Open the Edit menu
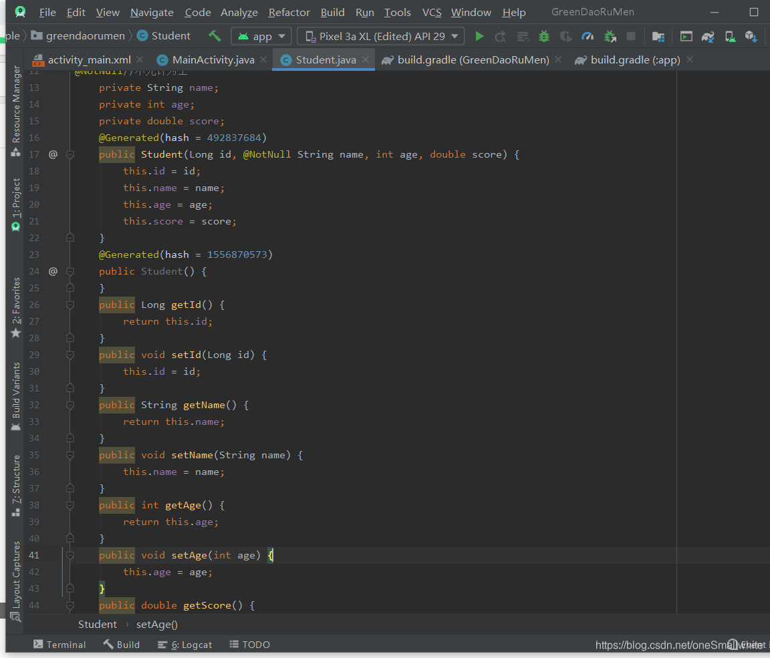 [x=76, y=12]
